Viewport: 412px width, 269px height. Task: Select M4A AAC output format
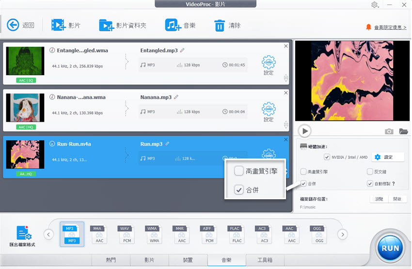point(99,234)
